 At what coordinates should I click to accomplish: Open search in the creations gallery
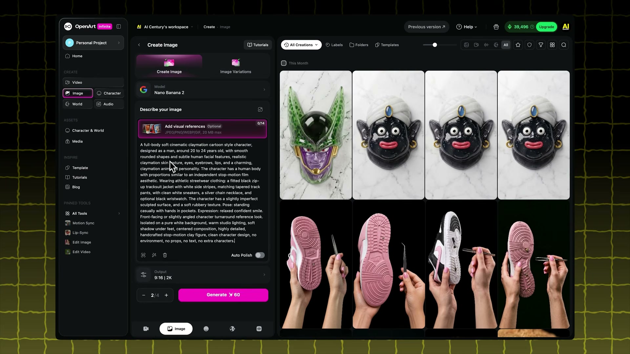pos(564,45)
